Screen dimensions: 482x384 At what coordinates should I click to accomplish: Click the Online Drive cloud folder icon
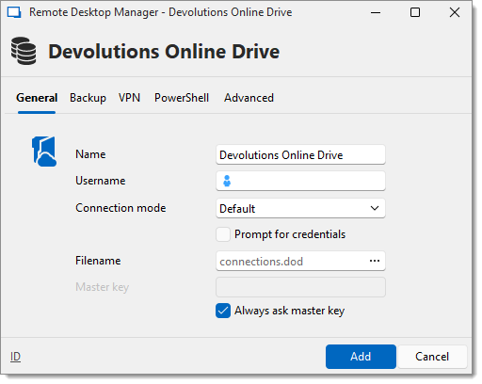tap(44, 152)
